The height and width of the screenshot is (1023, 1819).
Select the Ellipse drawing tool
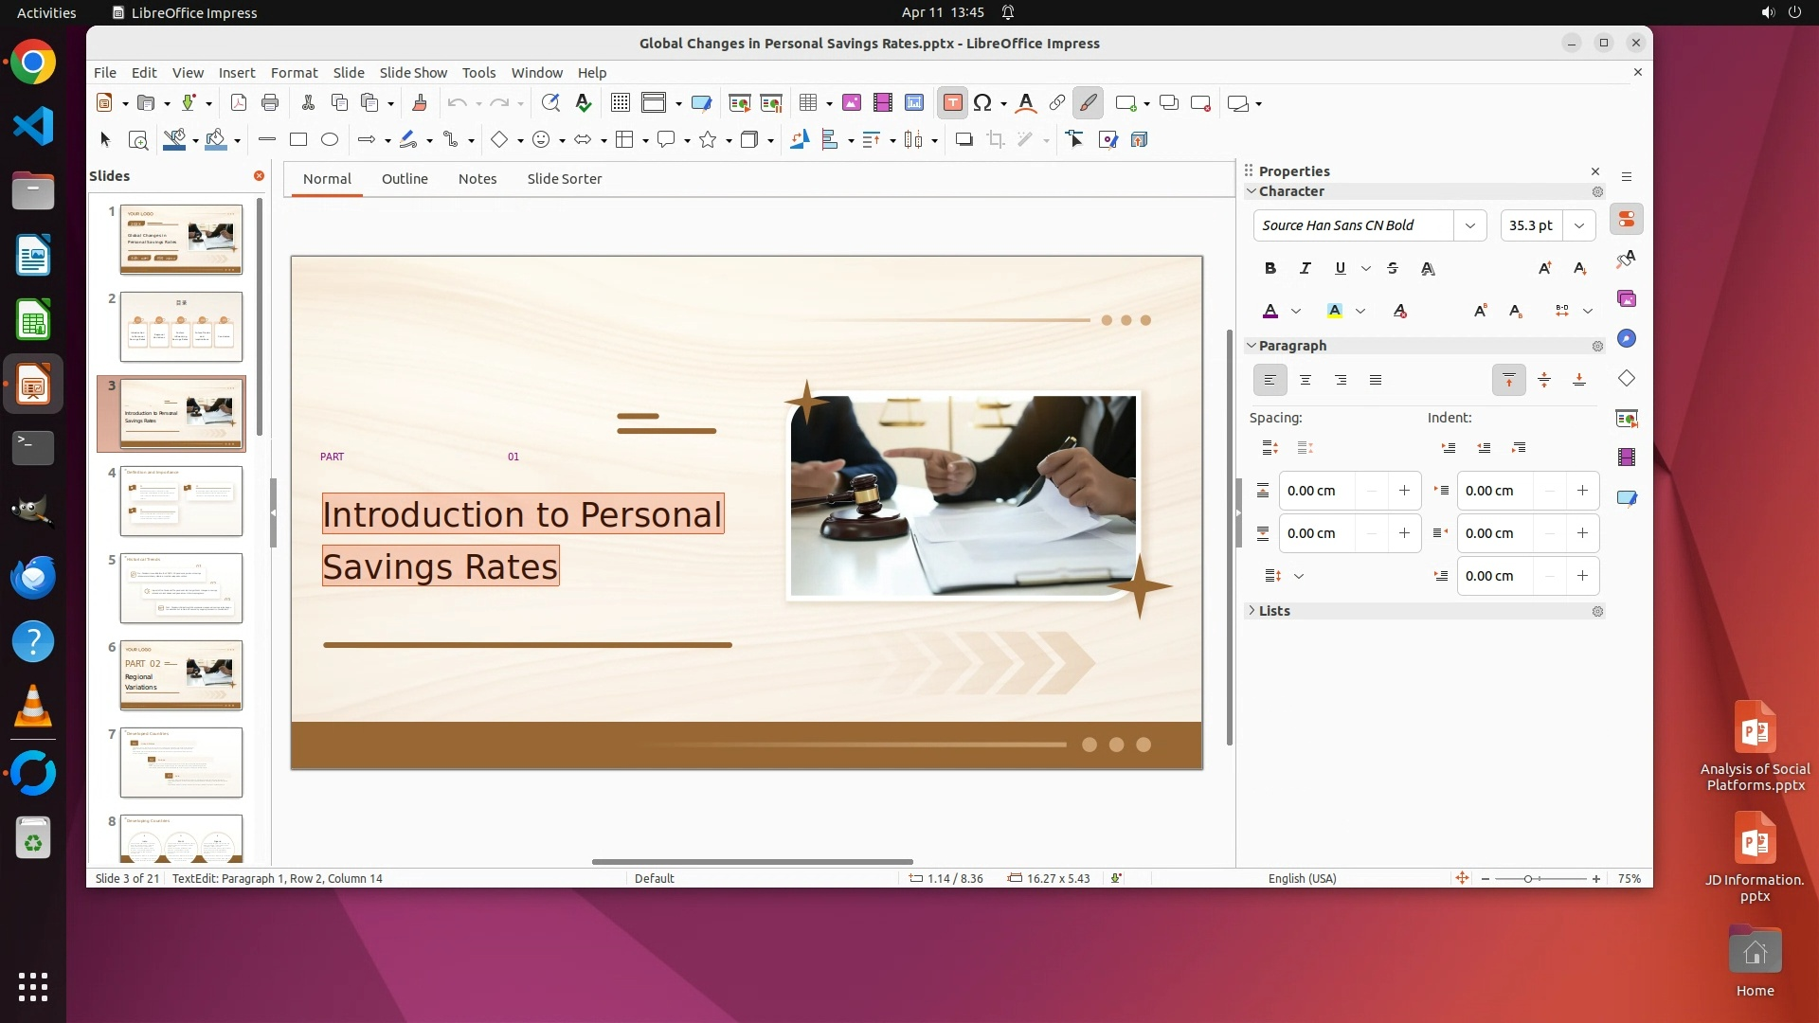pyautogui.click(x=330, y=140)
